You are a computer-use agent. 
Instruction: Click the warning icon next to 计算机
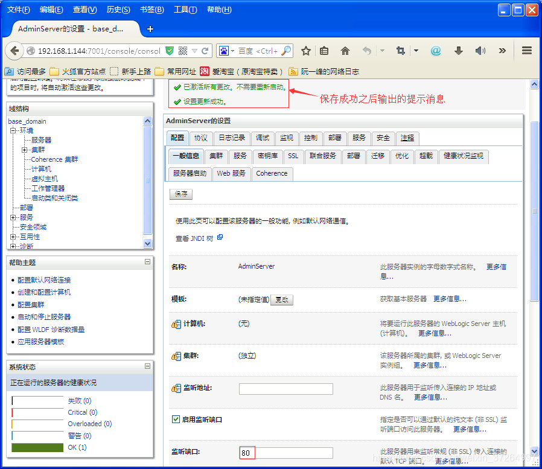click(176, 324)
